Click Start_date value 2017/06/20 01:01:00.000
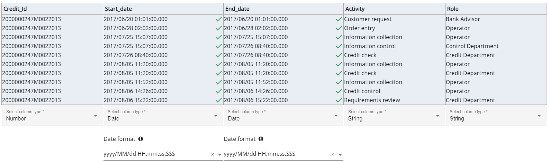The width and height of the screenshot is (549, 162). click(x=136, y=19)
